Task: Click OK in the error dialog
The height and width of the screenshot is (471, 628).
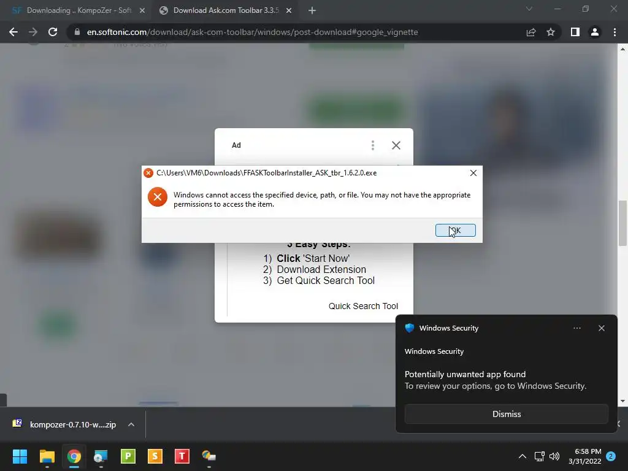Action: [x=456, y=231]
